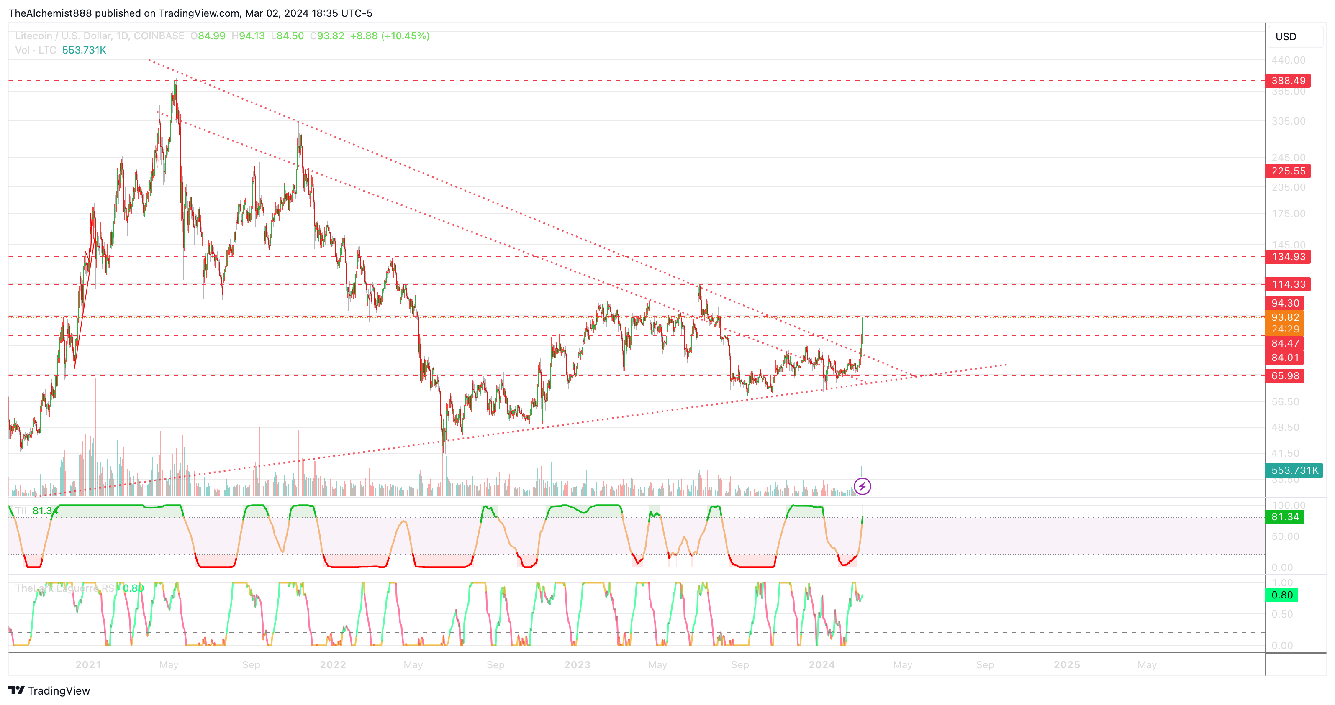Click the 2024 label on time axis
The width and height of the screenshot is (1335, 705).
pyautogui.click(x=822, y=664)
